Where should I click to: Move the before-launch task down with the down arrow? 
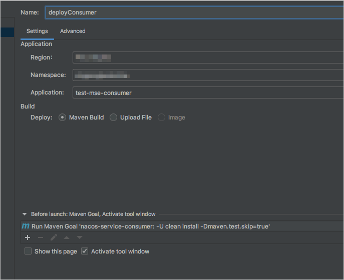pos(80,237)
